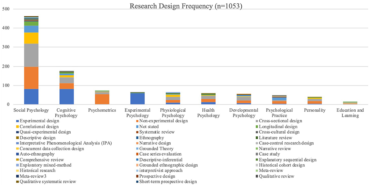Select the orange segment of Social Psychology bar
This screenshot has height=186, width=370.
(31, 78)
